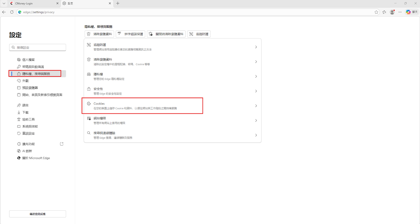Image resolution: width=420 pixels, height=224 pixels.
Task: Open 重設設定 in the sidebar
Action: (x=37, y=133)
